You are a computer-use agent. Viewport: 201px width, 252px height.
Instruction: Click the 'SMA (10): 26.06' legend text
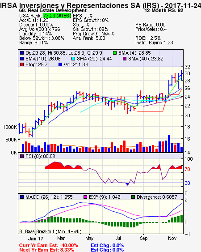[43, 59]
